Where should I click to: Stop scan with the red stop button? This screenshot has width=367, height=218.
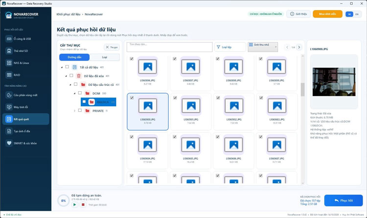tap(83, 205)
